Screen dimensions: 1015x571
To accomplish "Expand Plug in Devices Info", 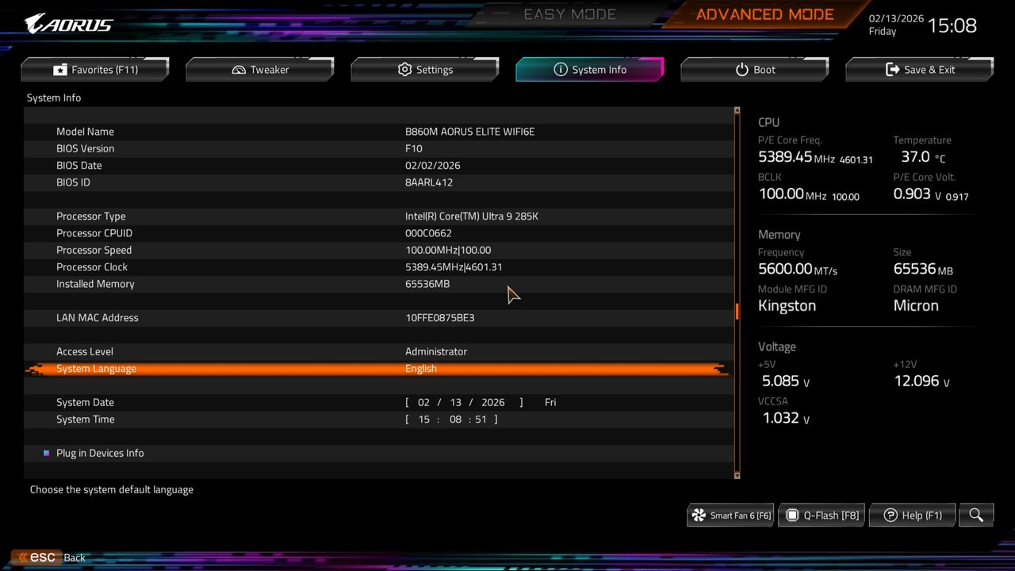I will click(100, 453).
